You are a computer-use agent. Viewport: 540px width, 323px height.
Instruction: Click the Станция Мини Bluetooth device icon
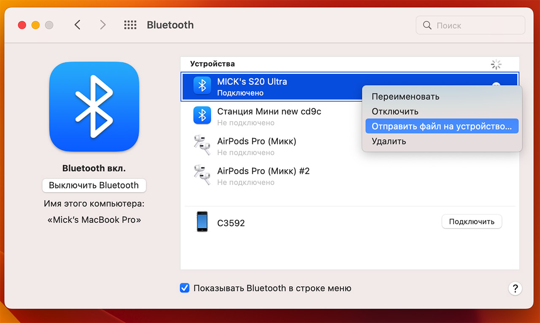point(202,116)
